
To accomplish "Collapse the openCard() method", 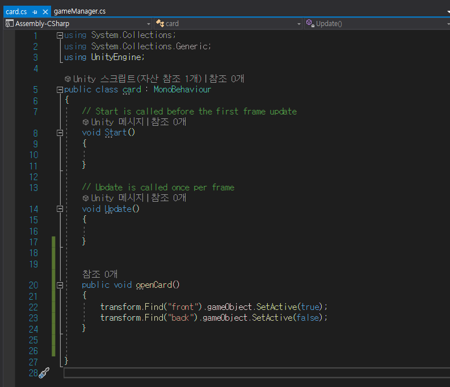I will 60,285.
